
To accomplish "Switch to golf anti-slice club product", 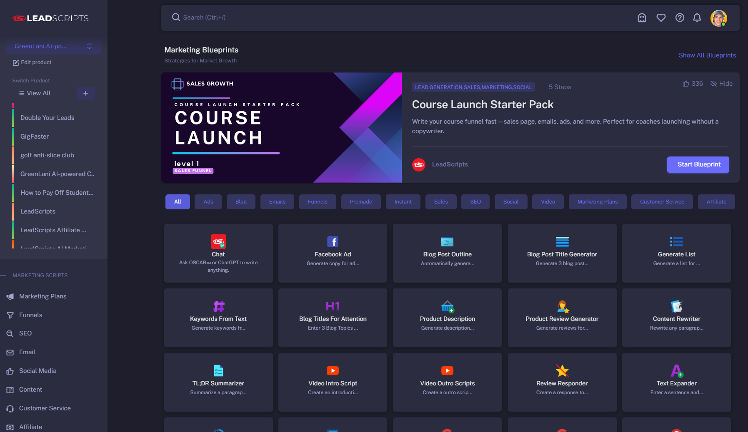I will pos(54,155).
